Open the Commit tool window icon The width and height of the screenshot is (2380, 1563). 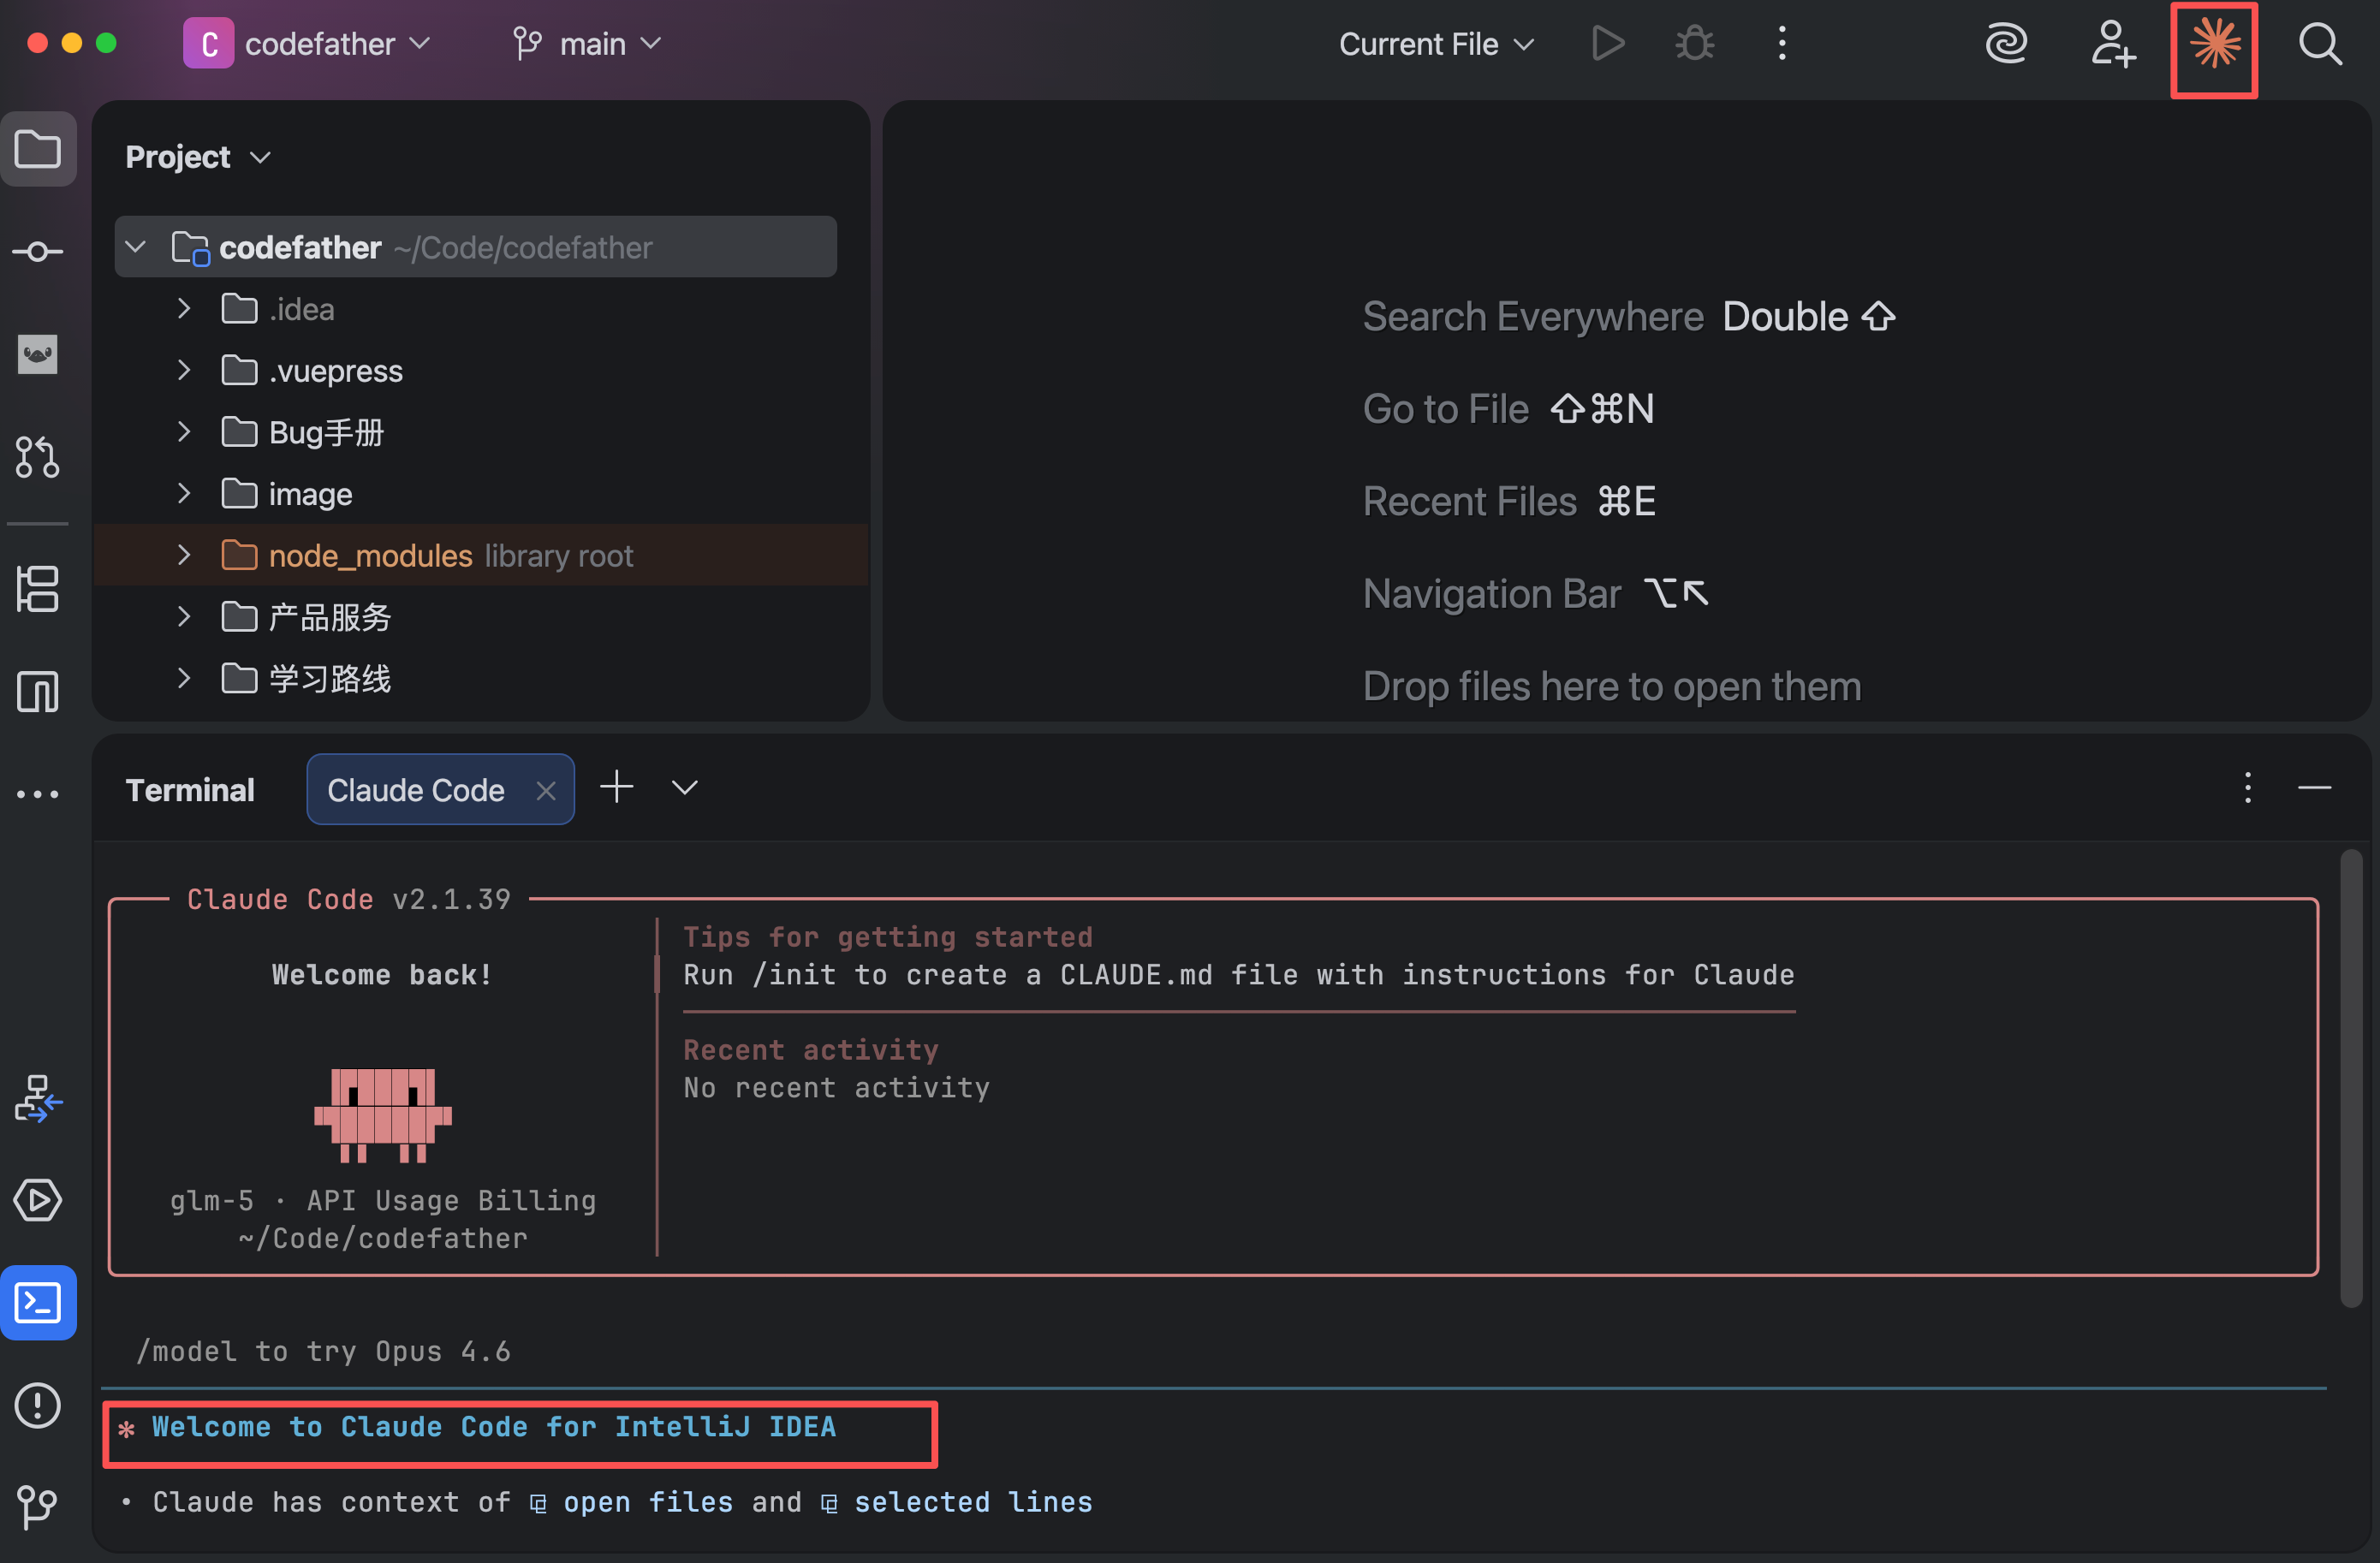coord(38,252)
